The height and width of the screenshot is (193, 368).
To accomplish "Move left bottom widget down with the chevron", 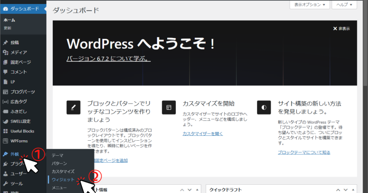I will coord(190,190).
